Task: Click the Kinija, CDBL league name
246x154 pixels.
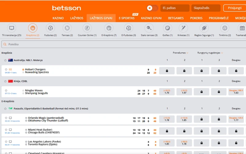Action: click(x=21, y=81)
